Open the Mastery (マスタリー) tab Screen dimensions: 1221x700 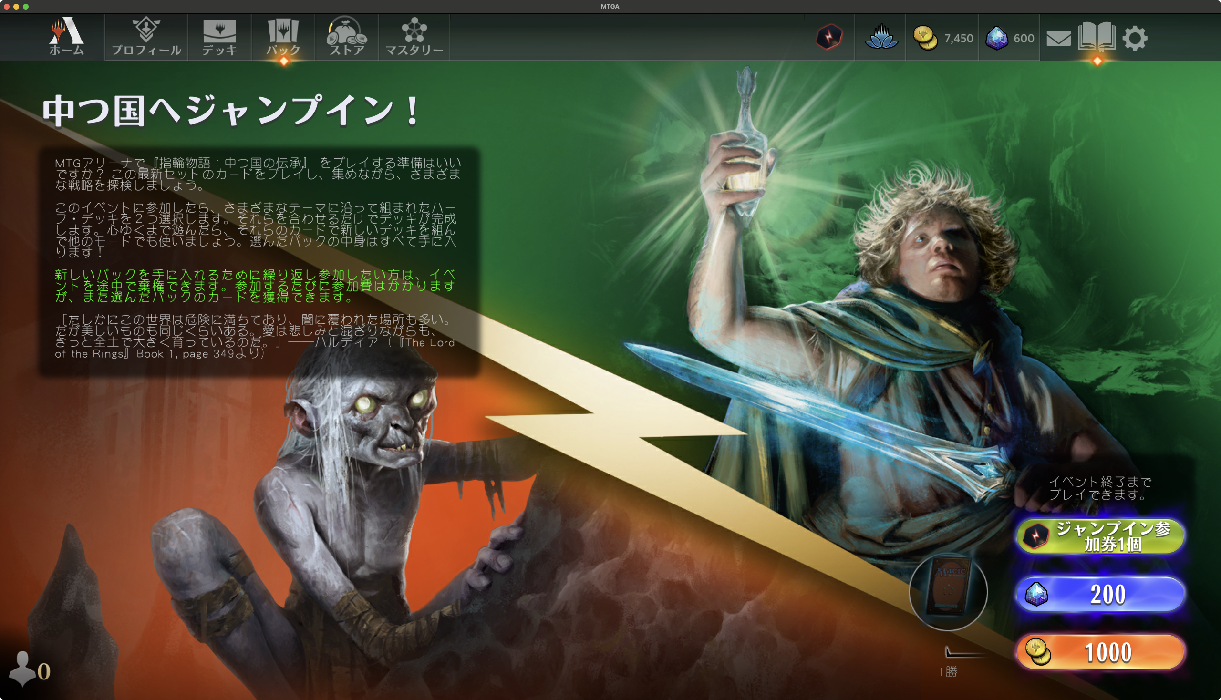(414, 37)
